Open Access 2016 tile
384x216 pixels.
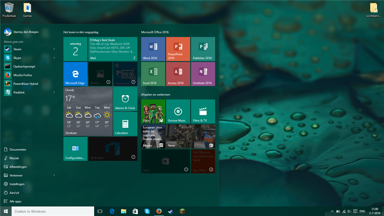click(178, 74)
